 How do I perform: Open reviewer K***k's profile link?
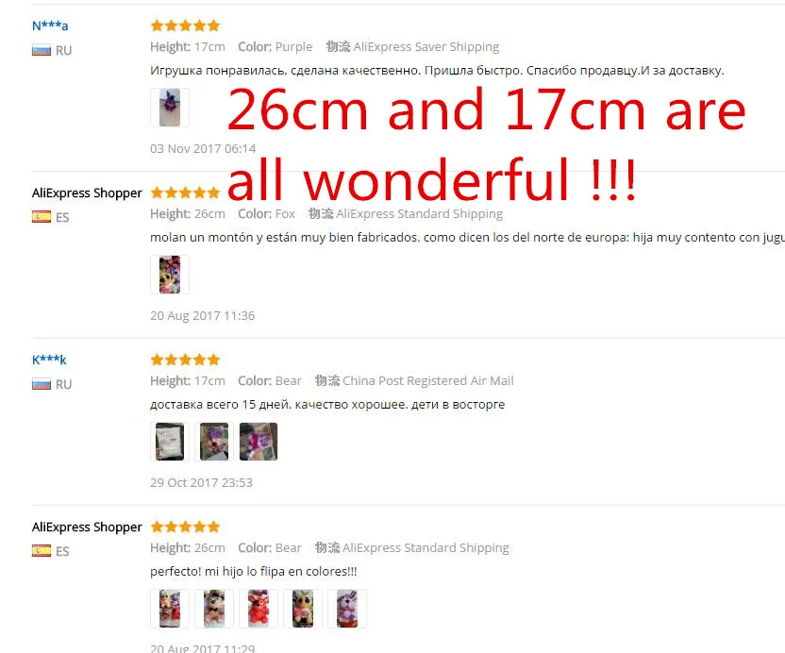49,360
